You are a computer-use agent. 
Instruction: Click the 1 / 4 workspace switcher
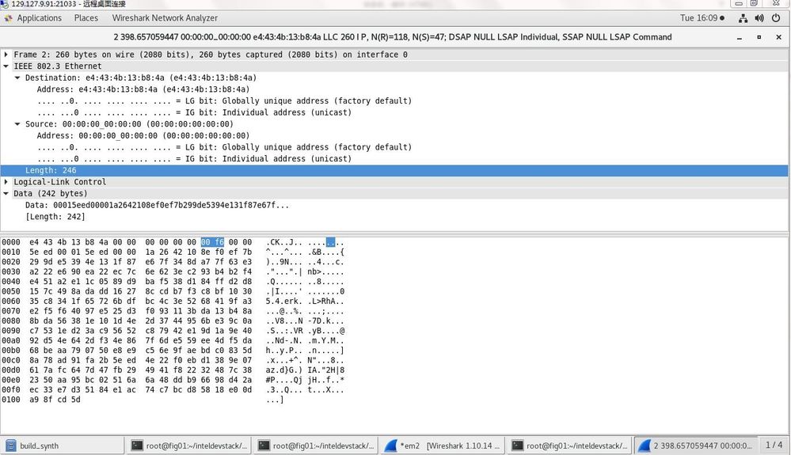pos(774,445)
